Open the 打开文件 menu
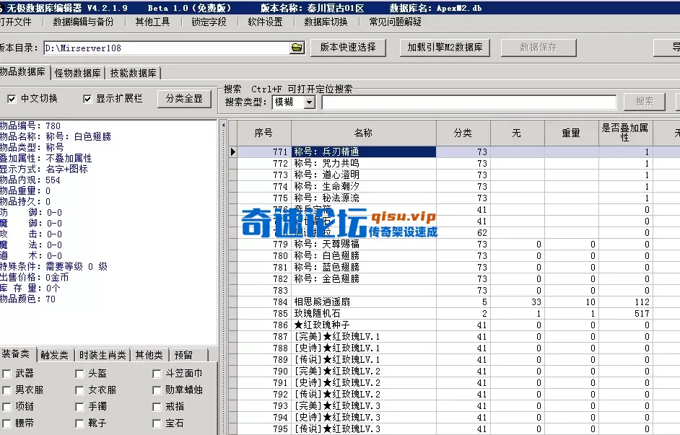The height and width of the screenshot is (435, 680). click(x=16, y=22)
